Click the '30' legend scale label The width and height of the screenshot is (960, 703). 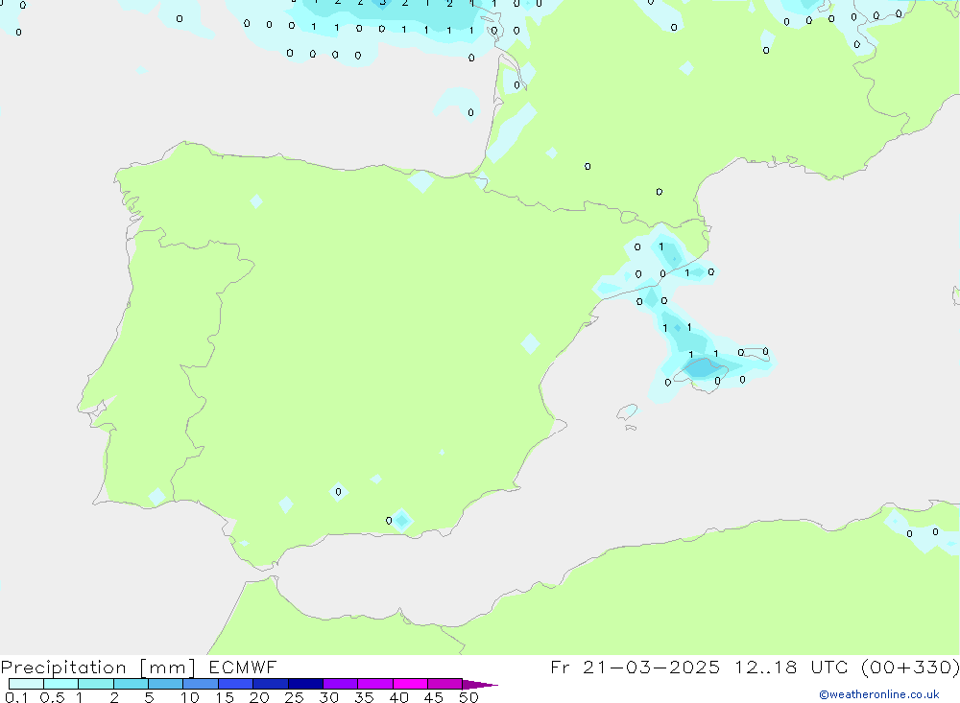328,697
